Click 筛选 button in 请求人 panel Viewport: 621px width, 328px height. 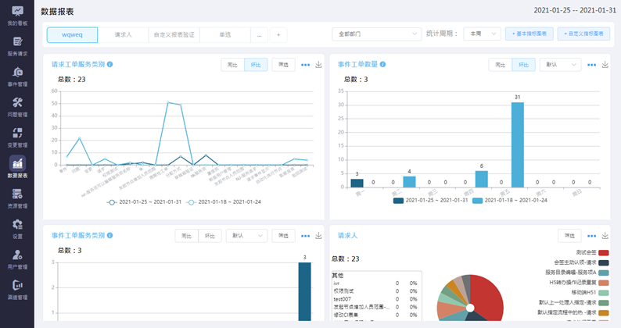click(x=569, y=235)
